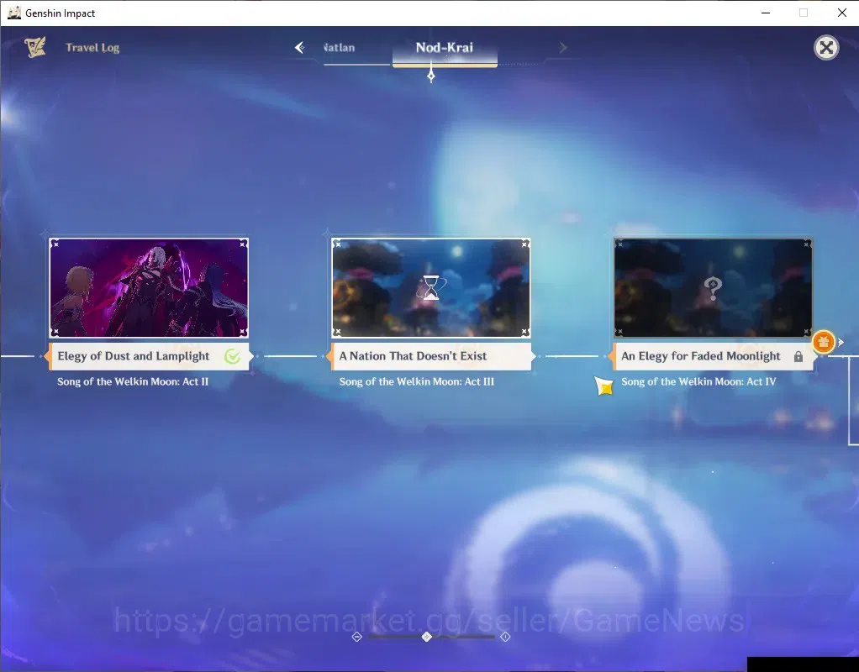Click the yellow quest marker flag
Viewport: 859px width, 672px height.
(604, 386)
